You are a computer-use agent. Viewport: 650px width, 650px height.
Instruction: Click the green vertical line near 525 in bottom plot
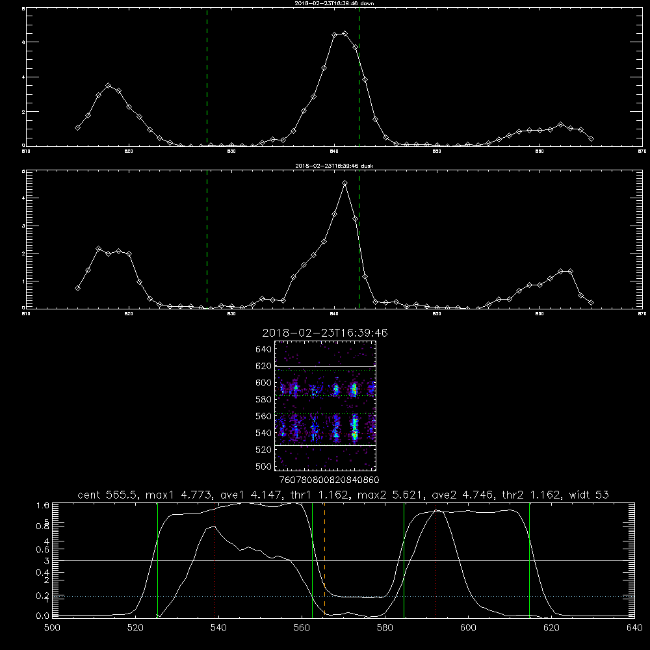(x=157, y=560)
